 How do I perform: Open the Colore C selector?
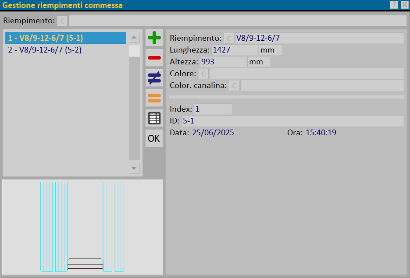204,74
